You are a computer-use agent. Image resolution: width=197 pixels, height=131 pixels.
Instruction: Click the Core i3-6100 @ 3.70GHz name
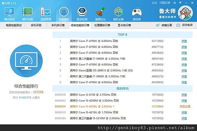[93, 95]
